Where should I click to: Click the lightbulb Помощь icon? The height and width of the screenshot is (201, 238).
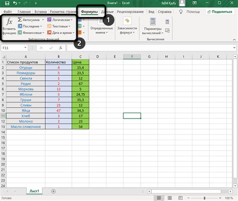pyautogui.click(x=181, y=12)
